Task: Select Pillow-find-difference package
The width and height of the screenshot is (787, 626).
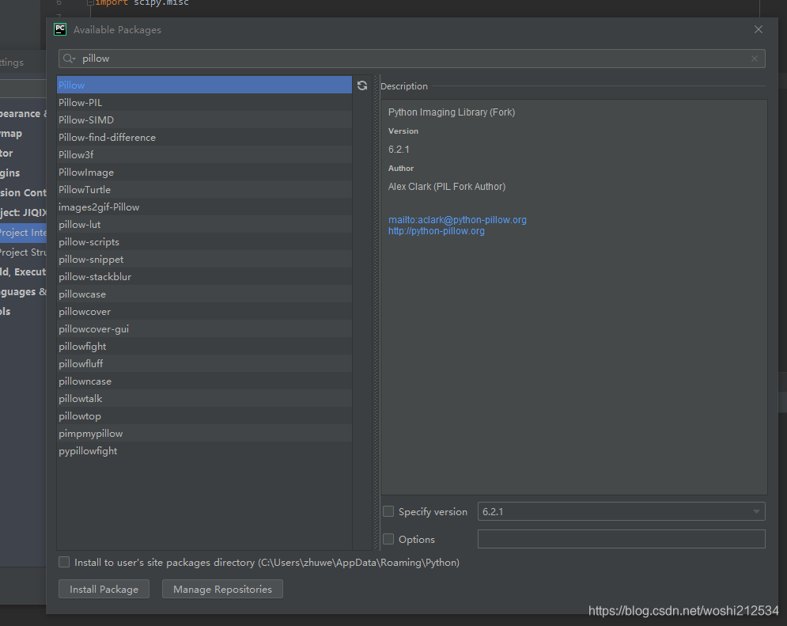Action: point(204,137)
